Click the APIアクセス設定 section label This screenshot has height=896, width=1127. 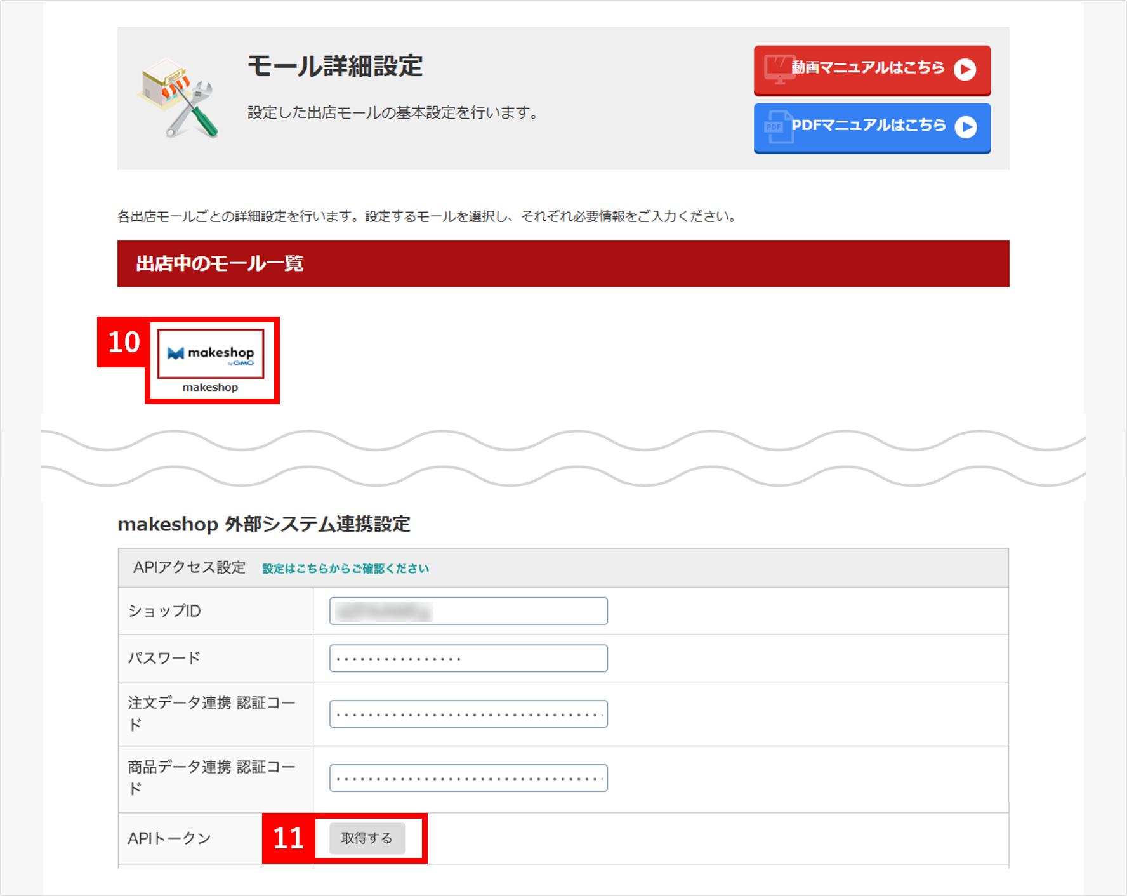(x=189, y=567)
